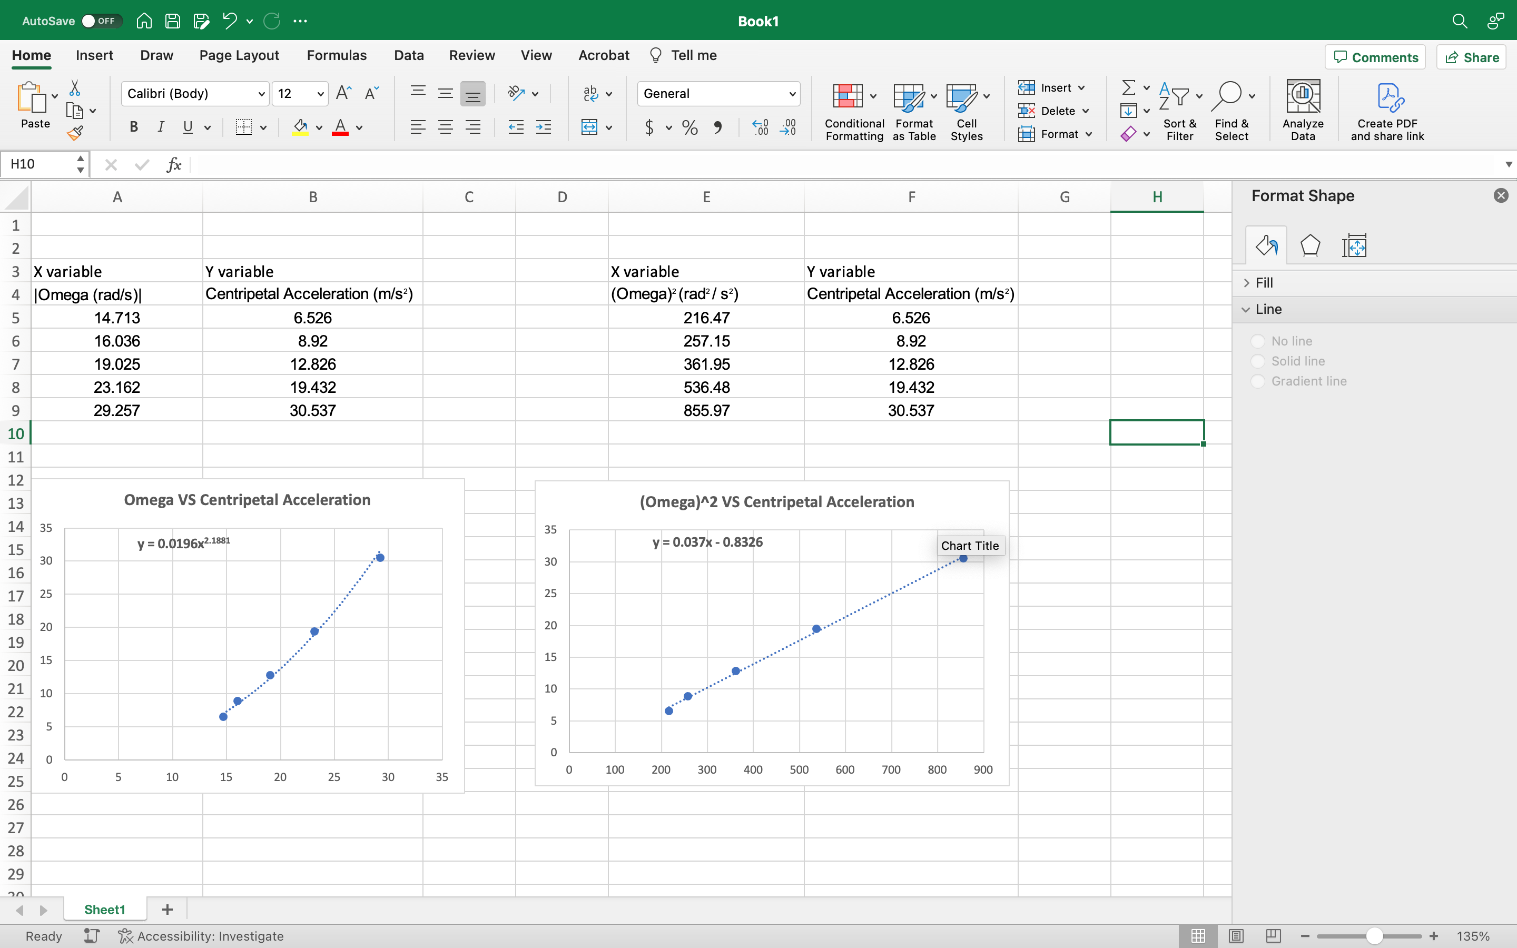Screen dimensions: 1517x948
Task: Toggle the AutoSave switch
Action: 99,21
